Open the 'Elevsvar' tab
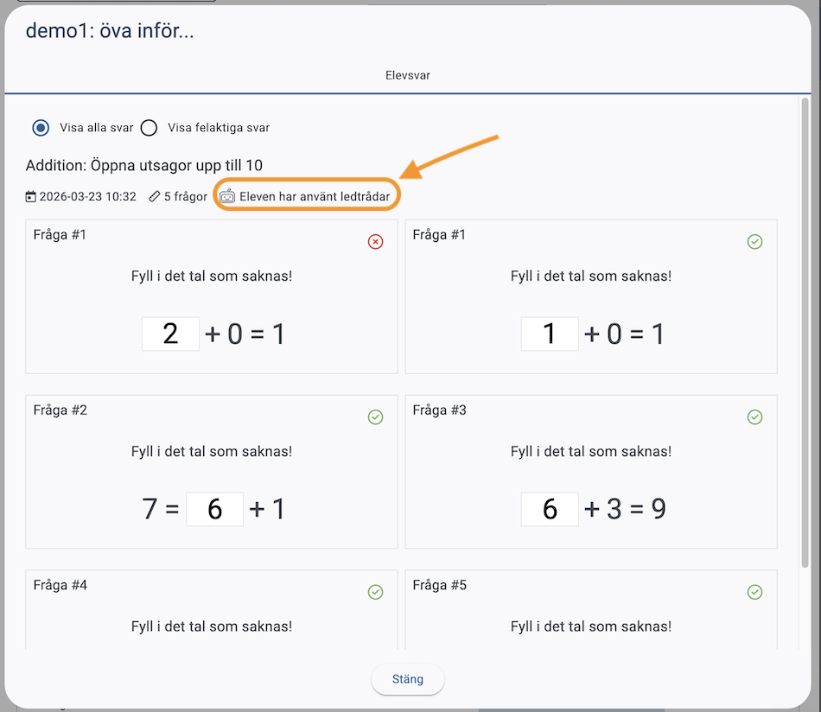 408,75
